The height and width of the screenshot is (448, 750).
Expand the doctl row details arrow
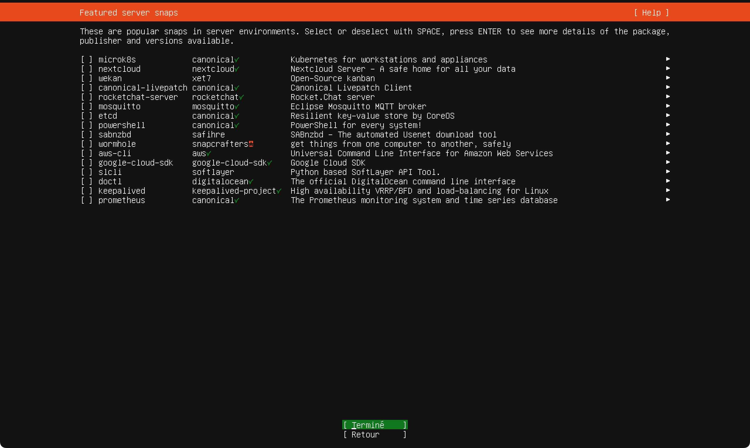[x=668, y=181]
